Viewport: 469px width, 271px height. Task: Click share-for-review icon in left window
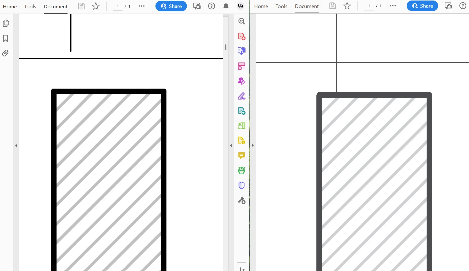point(197,6)
